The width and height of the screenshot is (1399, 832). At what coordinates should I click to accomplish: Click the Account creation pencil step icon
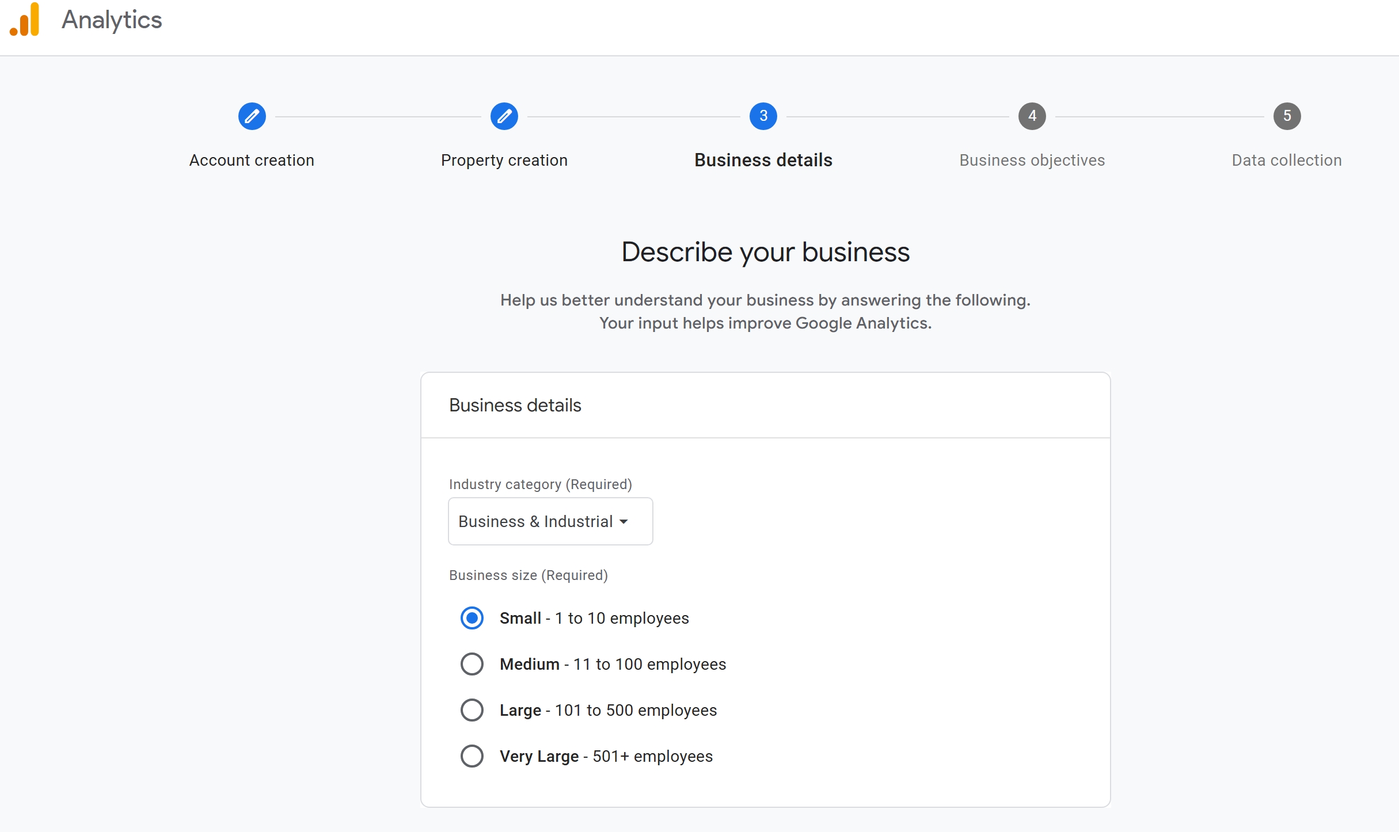tap(252, 116)
